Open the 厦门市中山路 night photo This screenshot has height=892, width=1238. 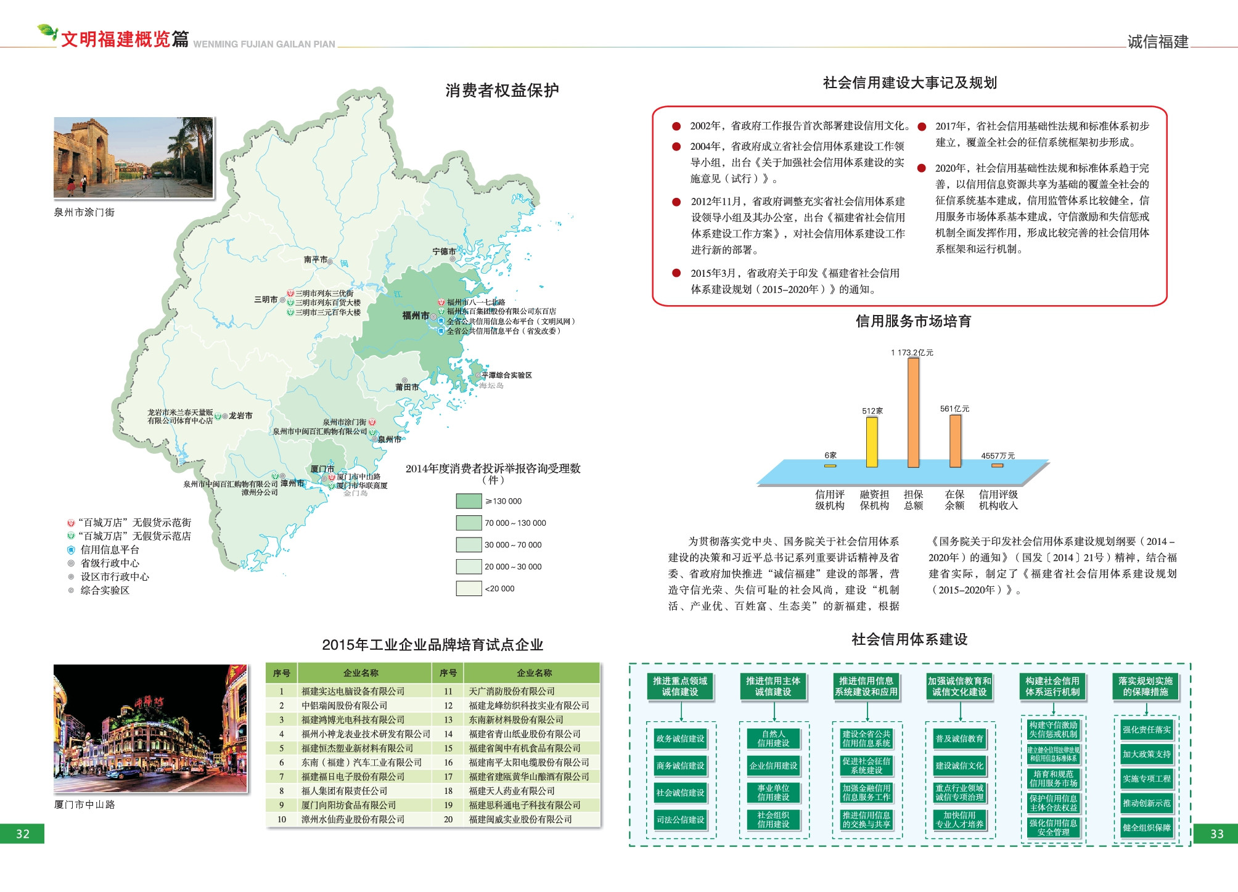(150, 729)
